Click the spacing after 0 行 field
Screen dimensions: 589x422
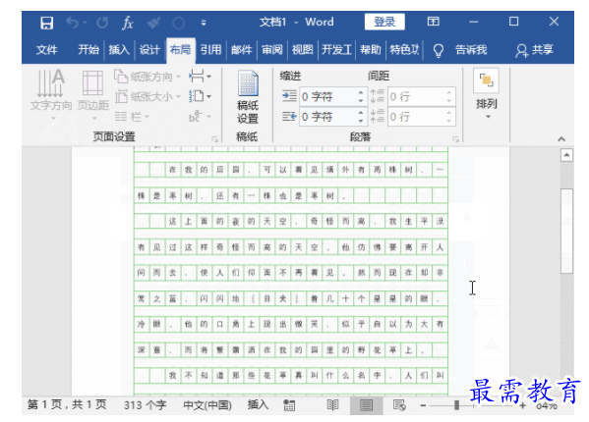point(416,117)
